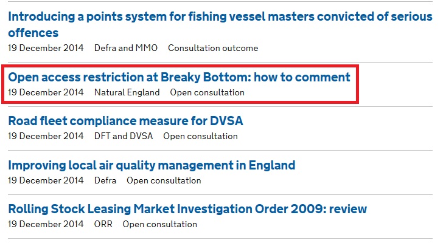Click the date under Road fleet compliance entry

coord(46,136)
